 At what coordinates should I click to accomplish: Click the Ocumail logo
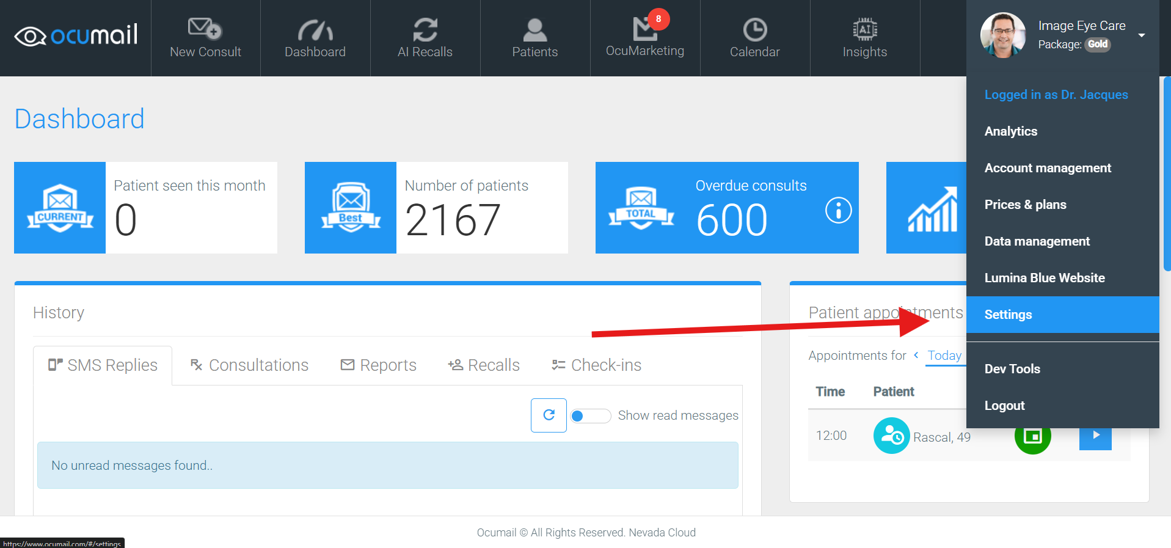[x=76, y=35]
